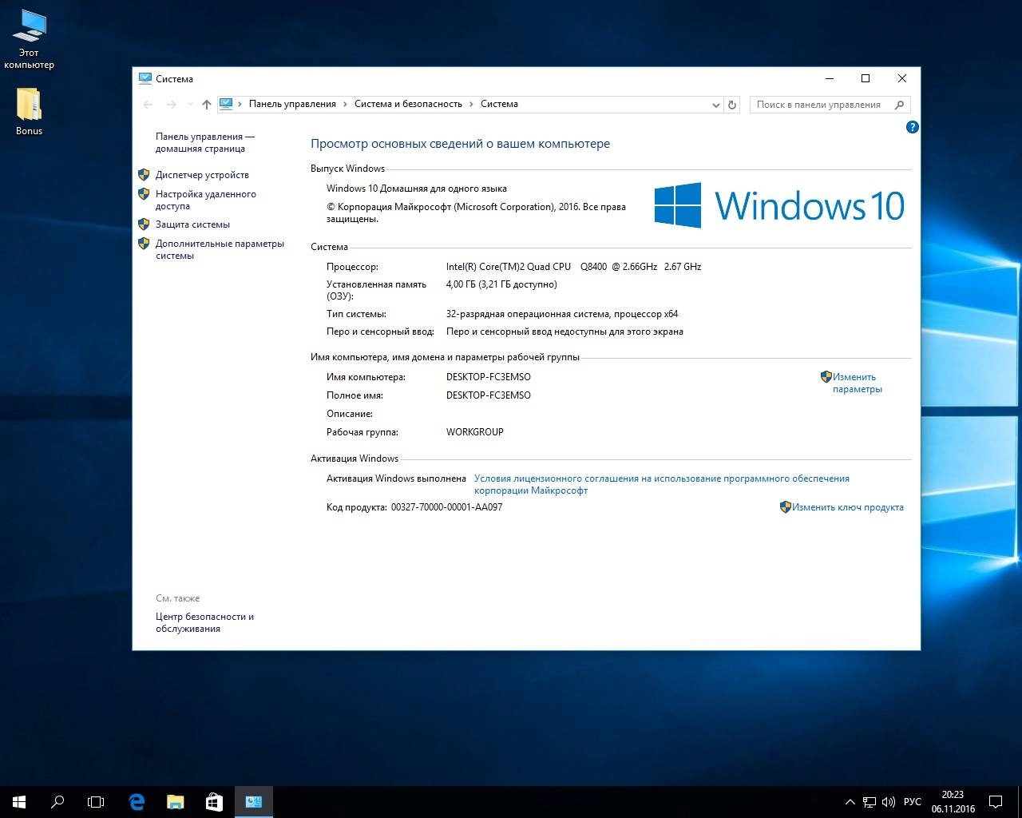Close the Система window

tap(901, 78)
